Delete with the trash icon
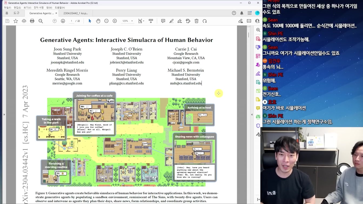363x204 pixels. pos(197,21)
